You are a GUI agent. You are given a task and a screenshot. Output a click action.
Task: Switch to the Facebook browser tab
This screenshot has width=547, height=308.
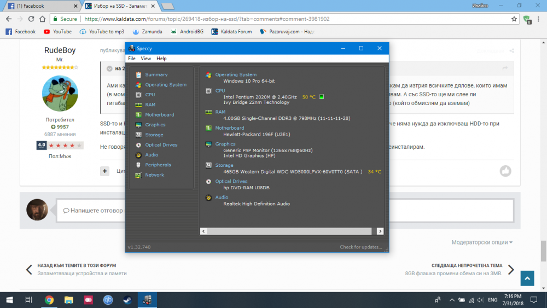[42, 6]
